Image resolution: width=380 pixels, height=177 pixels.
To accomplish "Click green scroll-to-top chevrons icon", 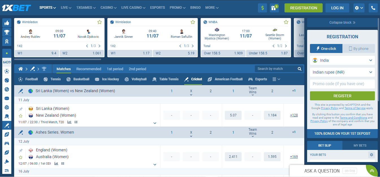I will pyautogui.click(x=372, y=171).
